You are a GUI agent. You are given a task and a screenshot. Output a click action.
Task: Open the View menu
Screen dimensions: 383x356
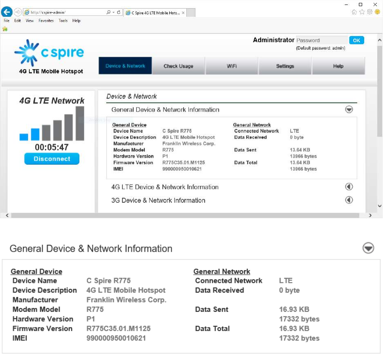[x=29, y=20]
